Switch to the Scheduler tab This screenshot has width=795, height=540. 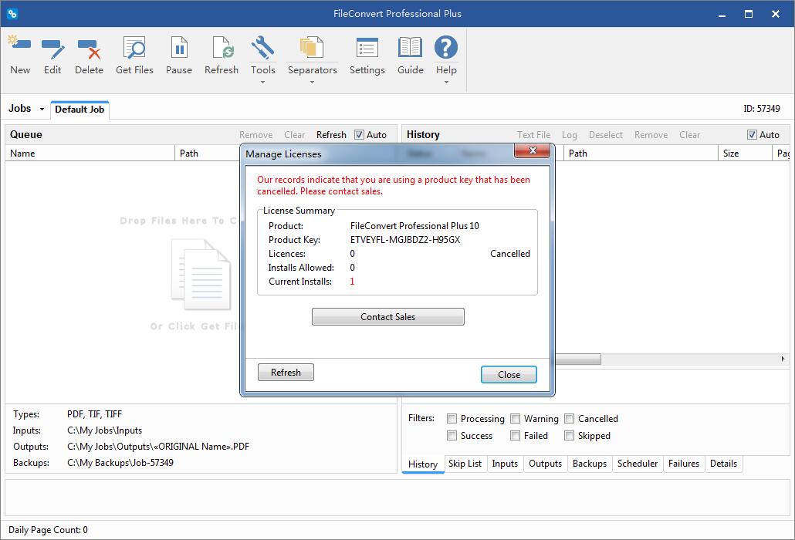coord(638,464)
